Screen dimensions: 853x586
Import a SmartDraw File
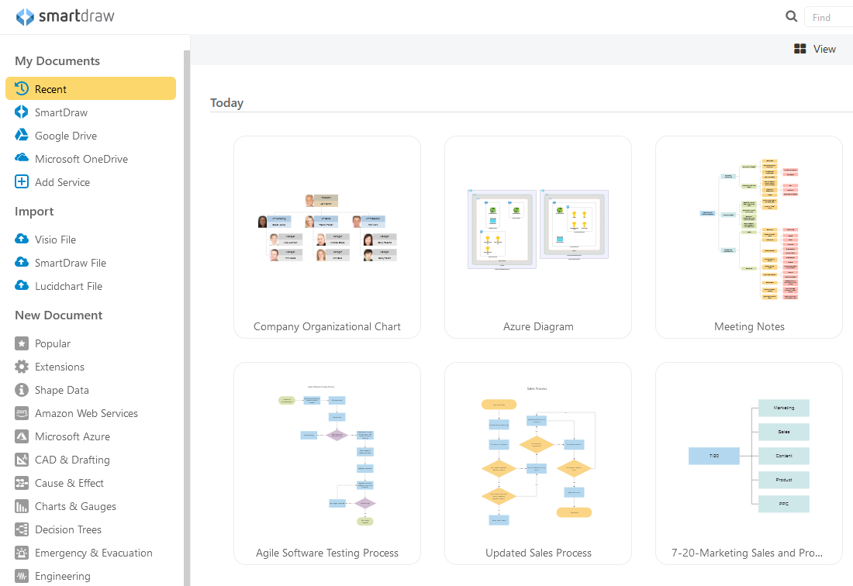point(71,263)
